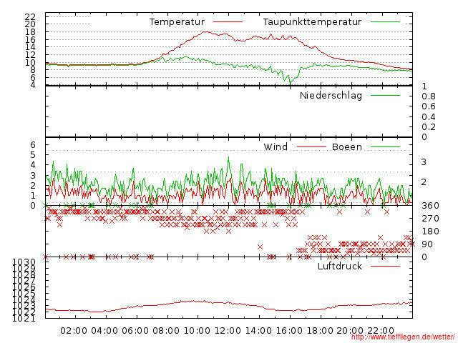Image resolution: width=458 pixels, height=343 pixels.
Task: Click the 1030 pressure axis value
Action: point(24,262)
